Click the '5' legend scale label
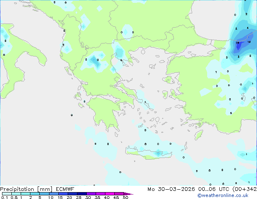This screenshot has width=257, height=199. click(40, 197)
